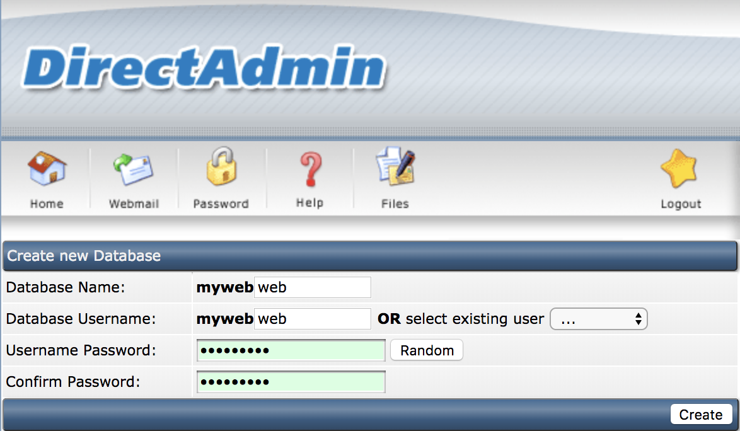The height and width of the screenshot is (431, 740).
Task: Click the Logout star icon
Action: click(679, 168)
